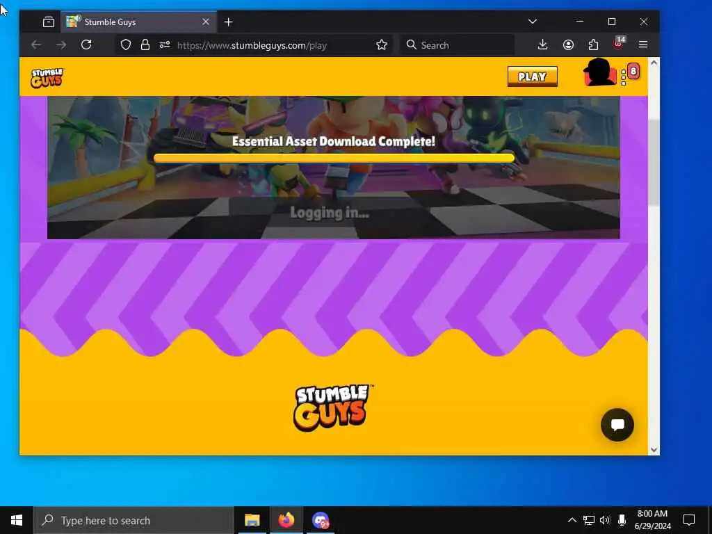Open the Windows Start menu
This screenshot has width=712, height=534.
pyautogui.click(x=17, y=520)
